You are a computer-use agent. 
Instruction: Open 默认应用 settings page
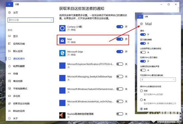pyautogui.click(x=18, y=51)
